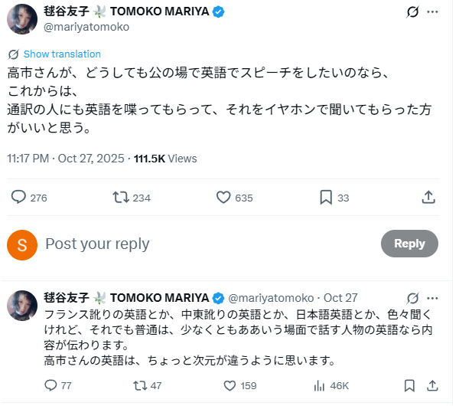Open main post author's profile avatar
Image resolution: width=459 pixels, height=406 pixels.
coord(22,19)
